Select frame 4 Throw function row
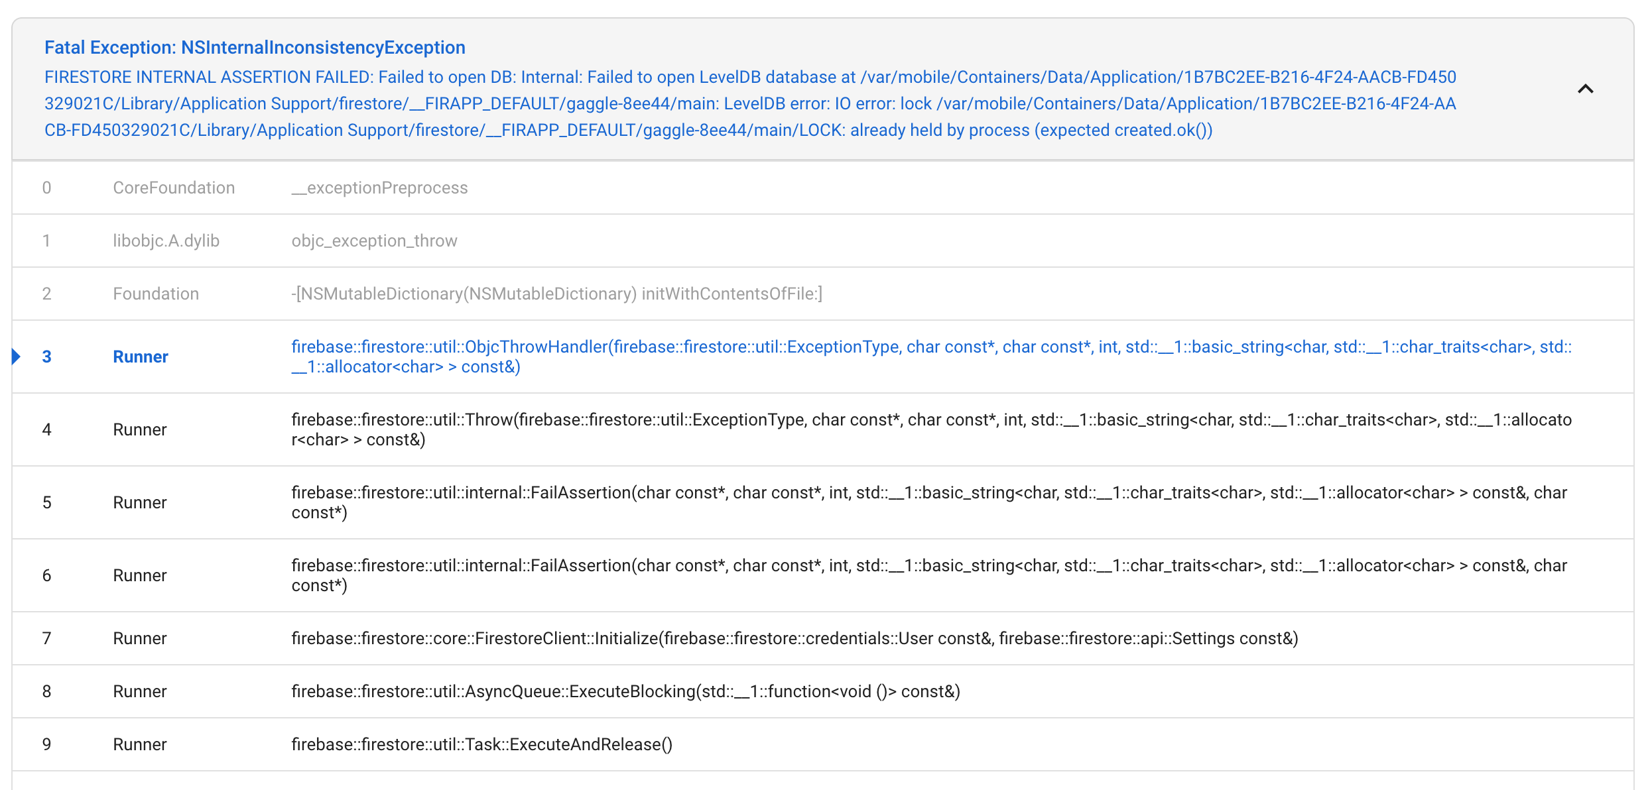This screenshot has height=790, width=1650. coord(796,429)
